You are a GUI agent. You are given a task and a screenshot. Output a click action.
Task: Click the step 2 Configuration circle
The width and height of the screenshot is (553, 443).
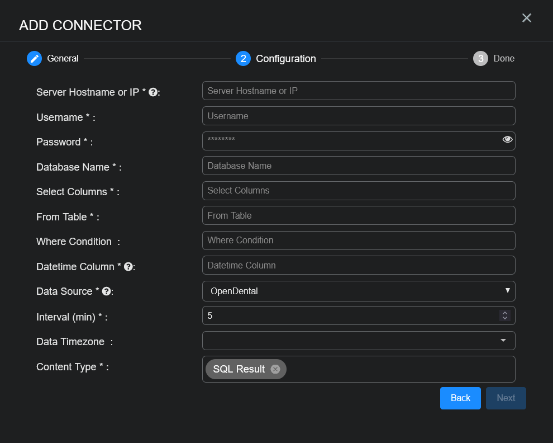point(243,59)
